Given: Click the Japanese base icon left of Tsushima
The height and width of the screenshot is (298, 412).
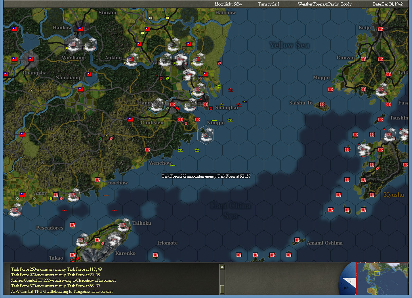Looking at the screenshot, I should click(x=380, y=120).
